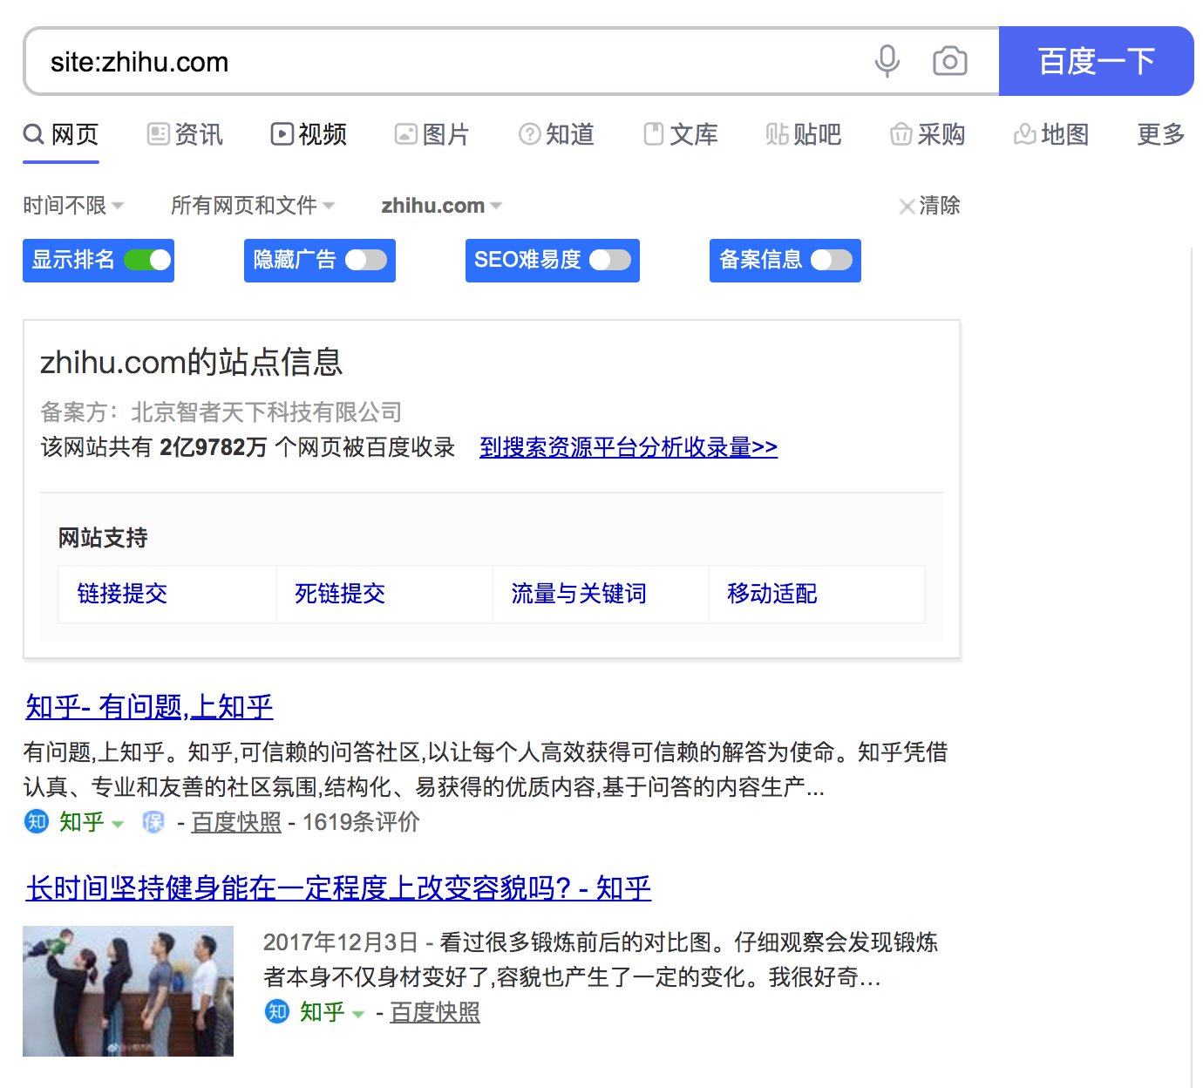The width and height of the screenshot is (1203, 1088).
Task: Enable the 备案信息 toggle switch
Action: pos(832,260)
